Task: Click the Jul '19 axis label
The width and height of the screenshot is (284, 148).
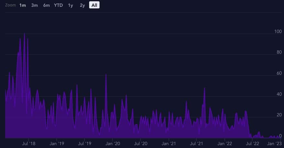Action: tap(85, 144)
